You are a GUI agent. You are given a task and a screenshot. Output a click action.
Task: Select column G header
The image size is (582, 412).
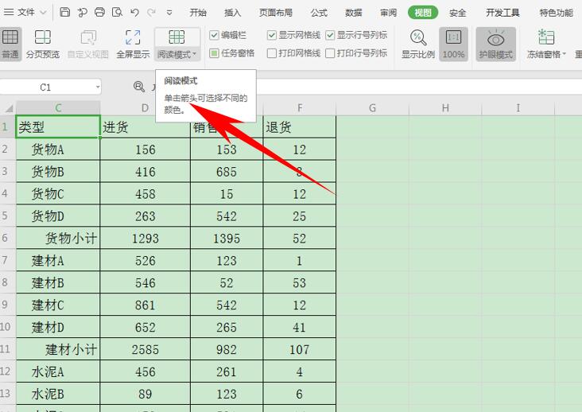[372, 108]
